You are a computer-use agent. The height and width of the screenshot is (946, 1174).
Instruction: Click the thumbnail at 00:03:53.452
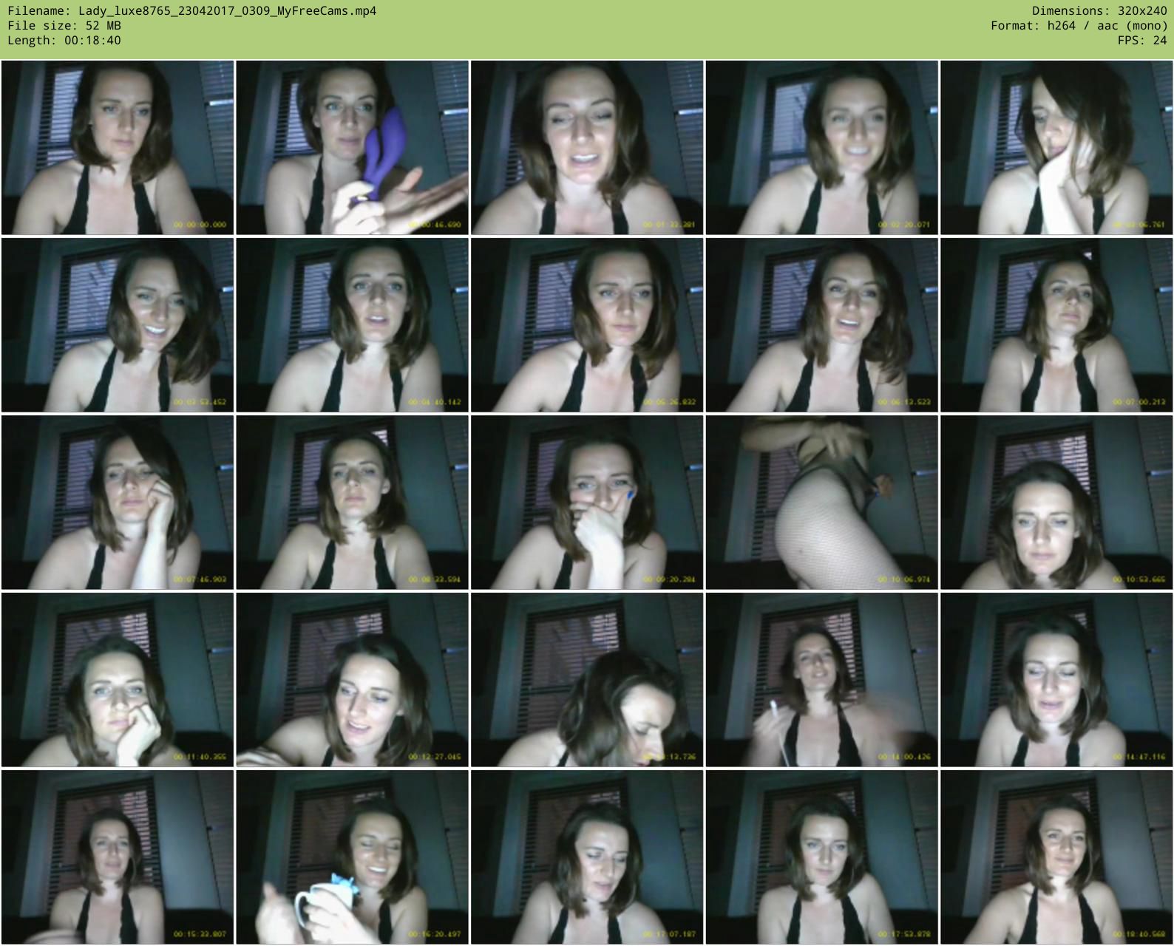coord(118,325)
